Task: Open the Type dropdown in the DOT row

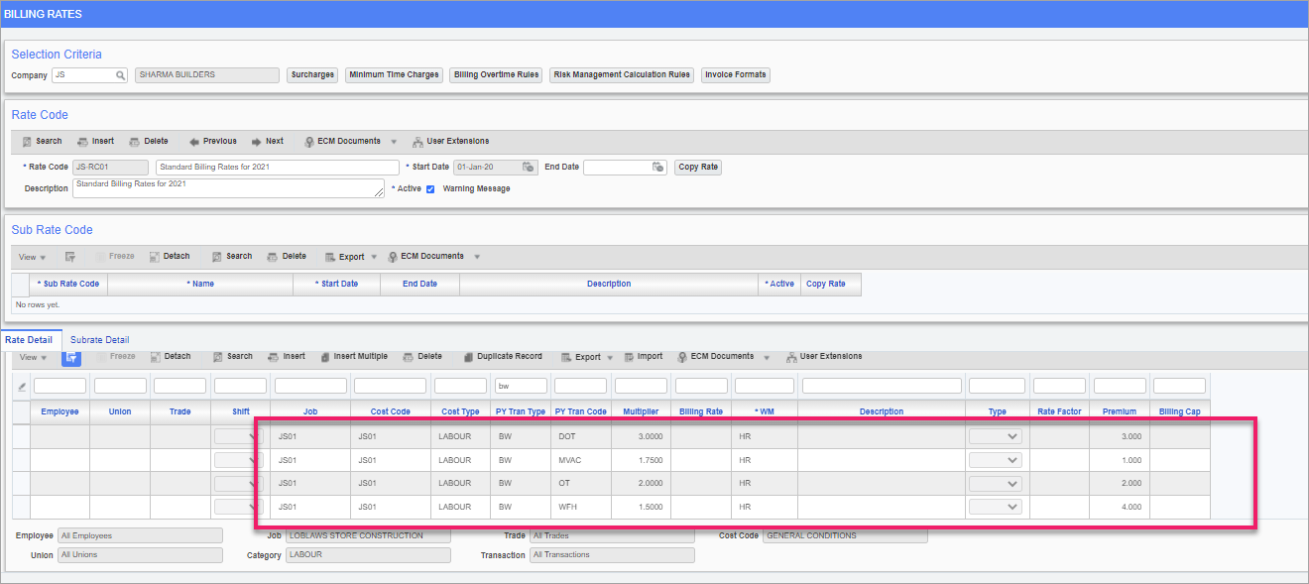Action: pyautogui.click(x=996, y=436)
